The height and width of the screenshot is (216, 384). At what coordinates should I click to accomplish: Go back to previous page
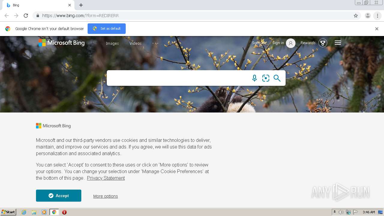click(x=7, y=16)
